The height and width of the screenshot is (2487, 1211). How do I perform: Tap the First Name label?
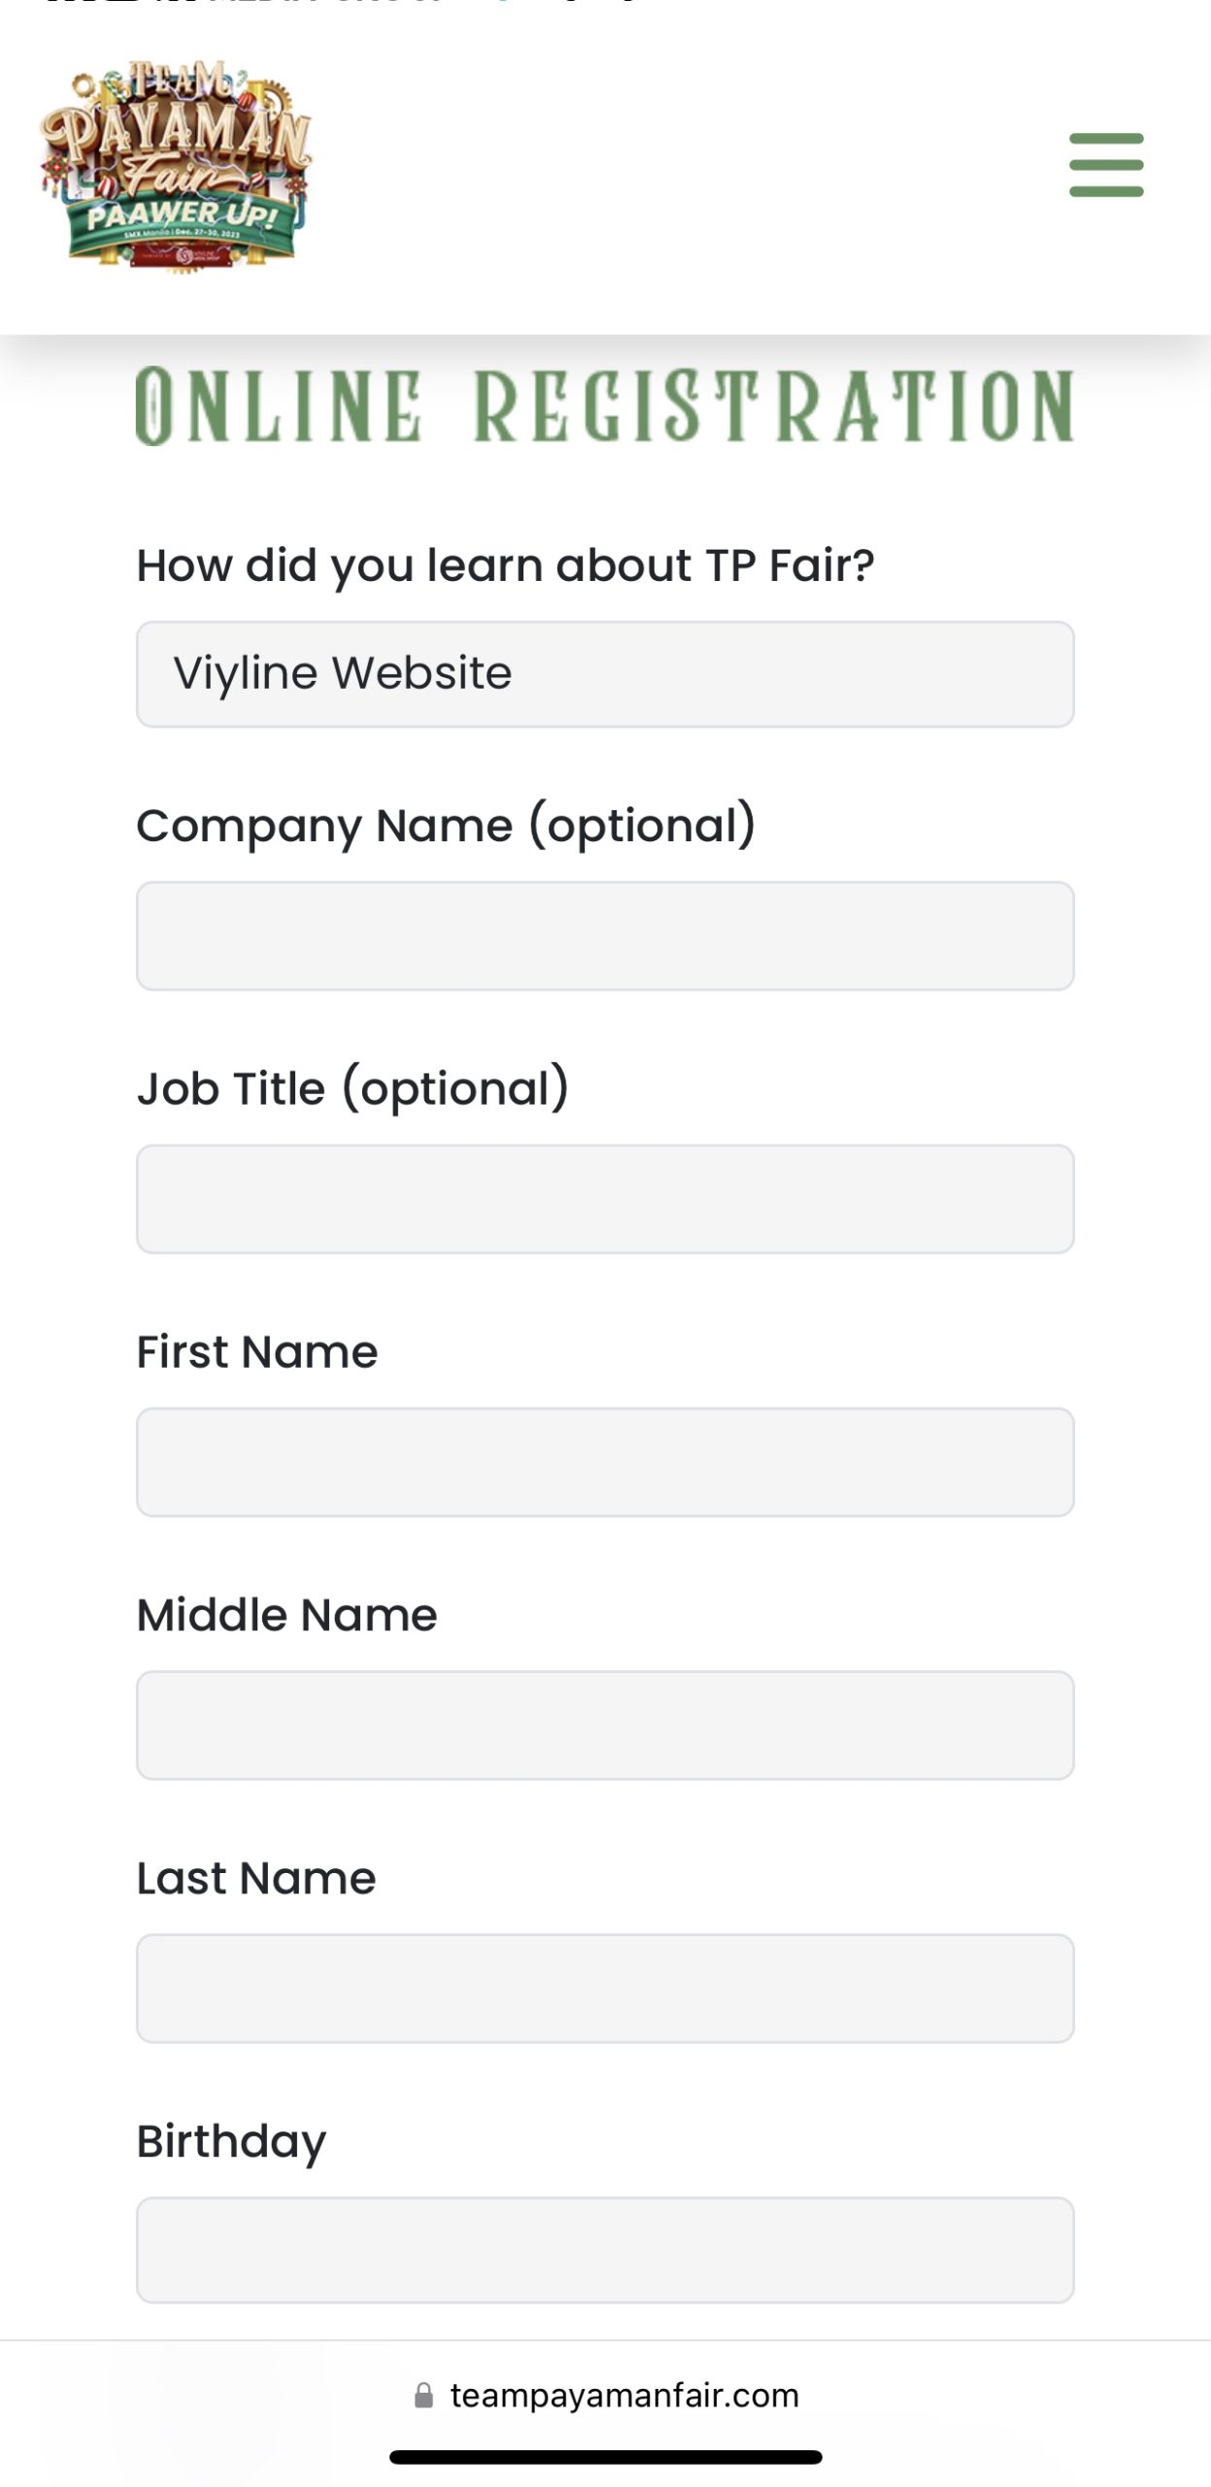point(257,1352)
